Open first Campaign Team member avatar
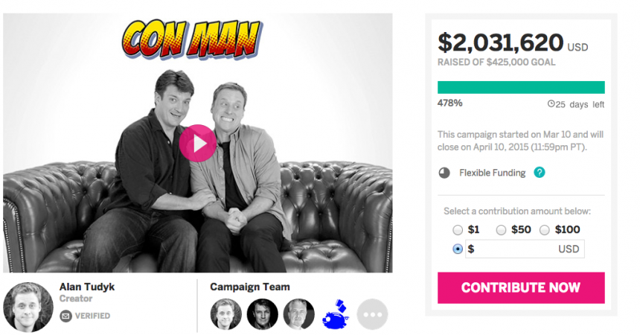The image size is (640, 335). coord(225,315)
